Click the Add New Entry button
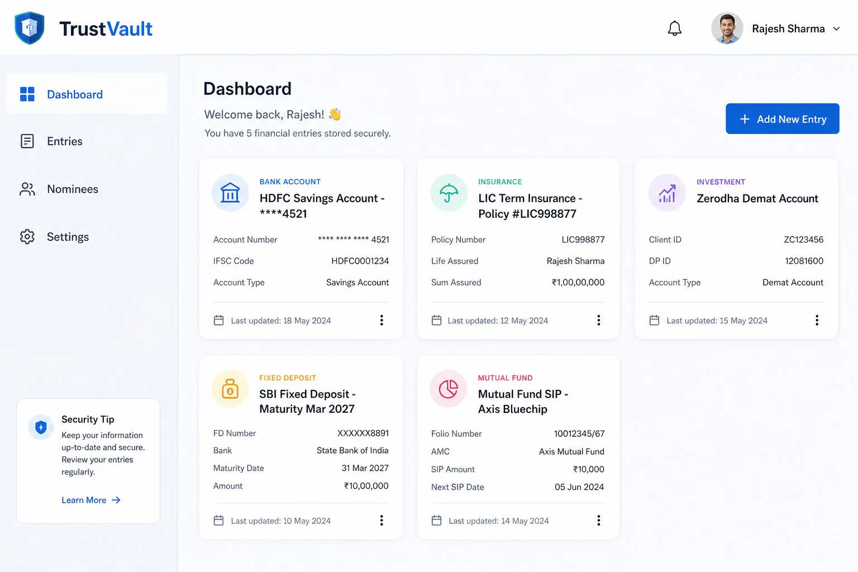The width and height of the screenshot is (858, 572). tap(782, 119)
